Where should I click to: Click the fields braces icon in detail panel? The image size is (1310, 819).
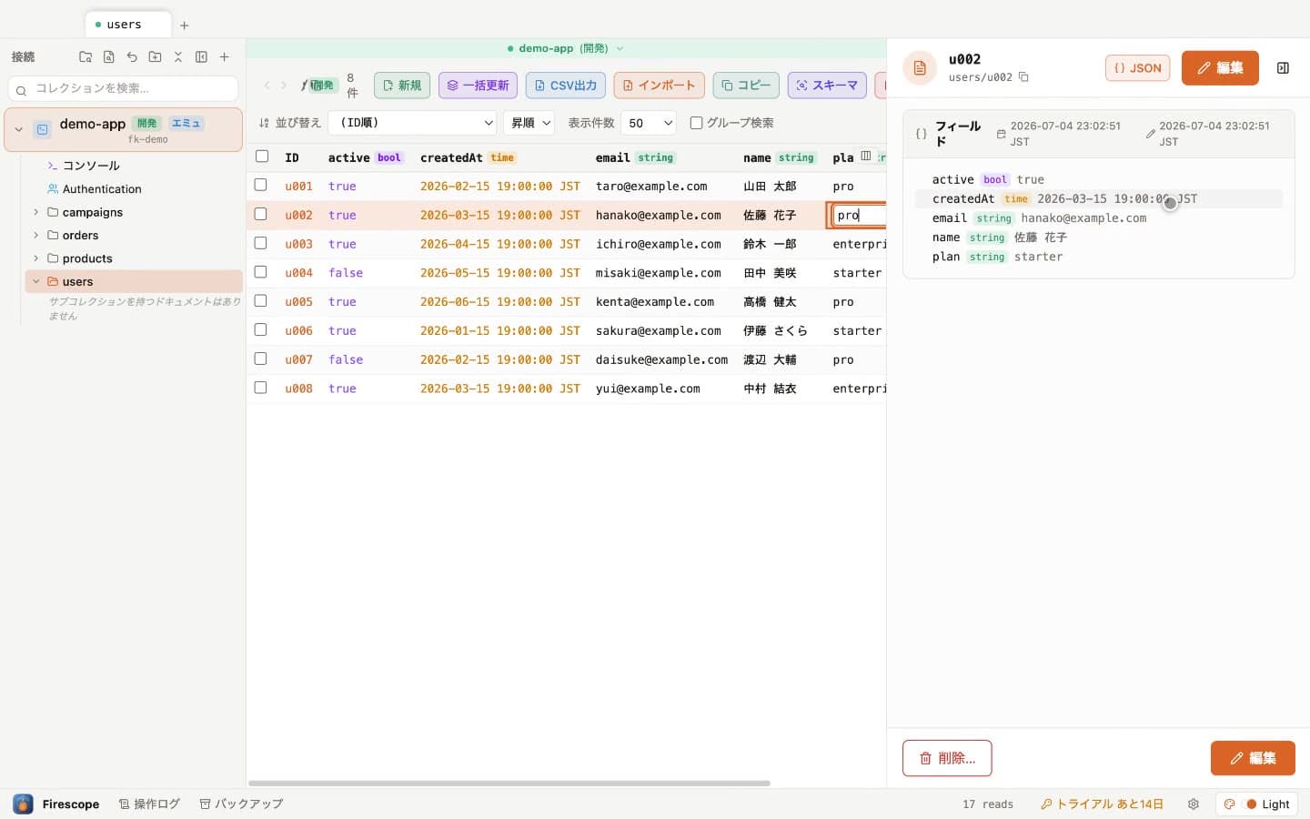tap(921, 134)
